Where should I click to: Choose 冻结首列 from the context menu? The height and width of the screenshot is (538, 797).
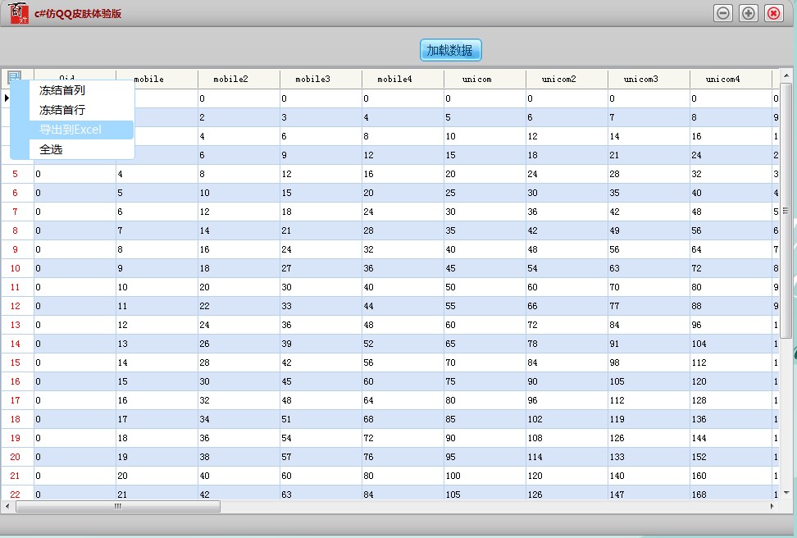click(62, 90)
